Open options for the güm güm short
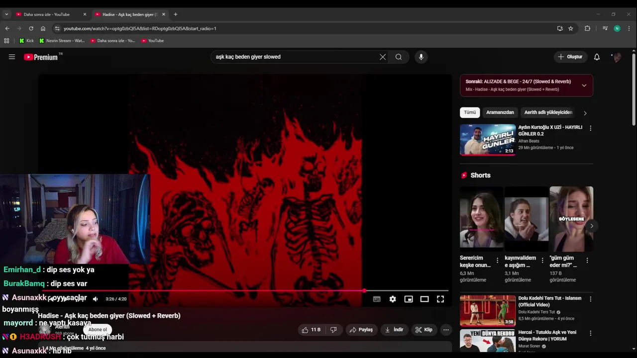 (x=587, y=260)
